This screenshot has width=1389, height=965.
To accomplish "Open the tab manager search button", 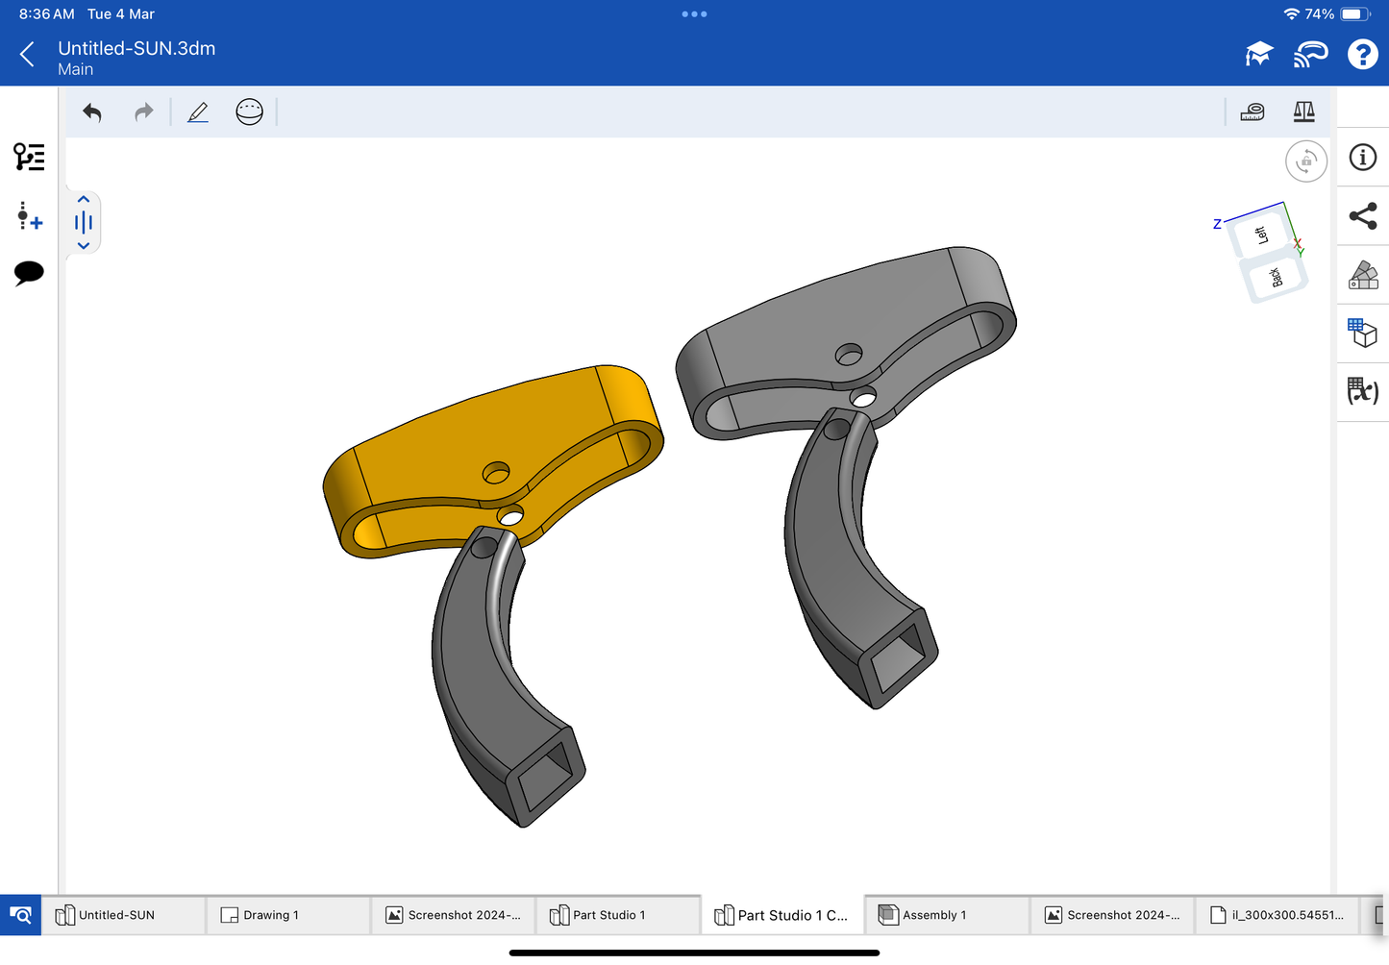I will [x=20, y=915].
